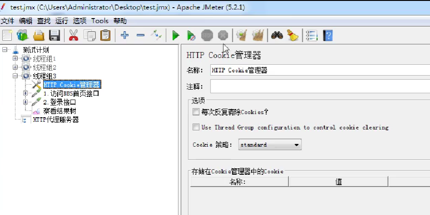Enable Use Thread Group configuration checkbox

[196, 127]
